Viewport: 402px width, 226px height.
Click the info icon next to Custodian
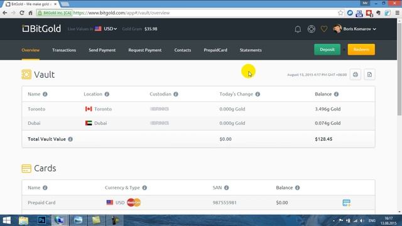click(x=176, y=94)
